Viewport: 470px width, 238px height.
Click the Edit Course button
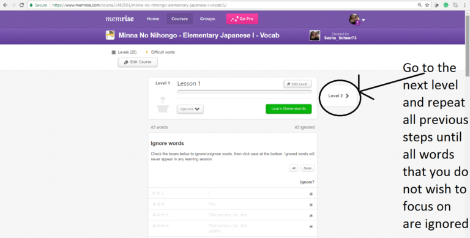(x=138, y=62)
